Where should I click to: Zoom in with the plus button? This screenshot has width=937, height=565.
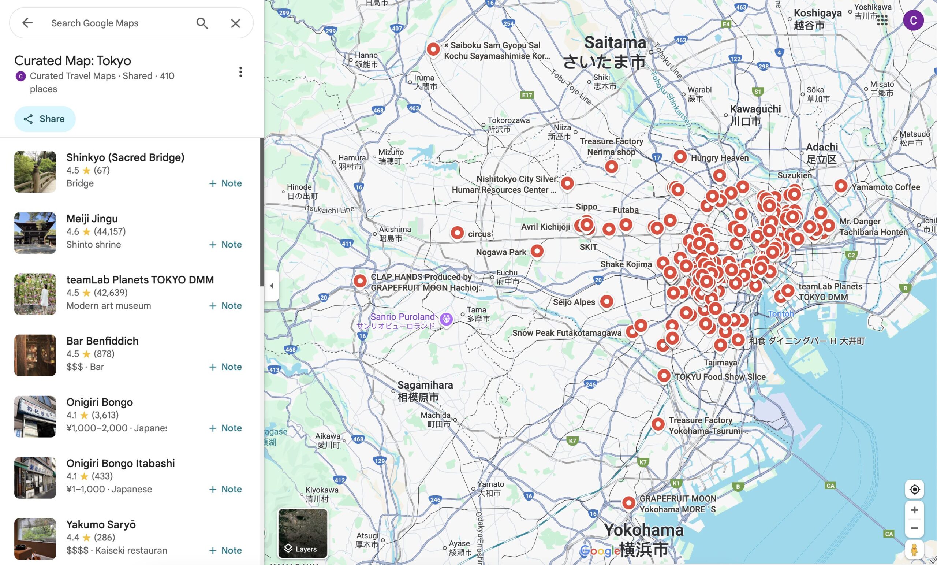click(914, 510)
